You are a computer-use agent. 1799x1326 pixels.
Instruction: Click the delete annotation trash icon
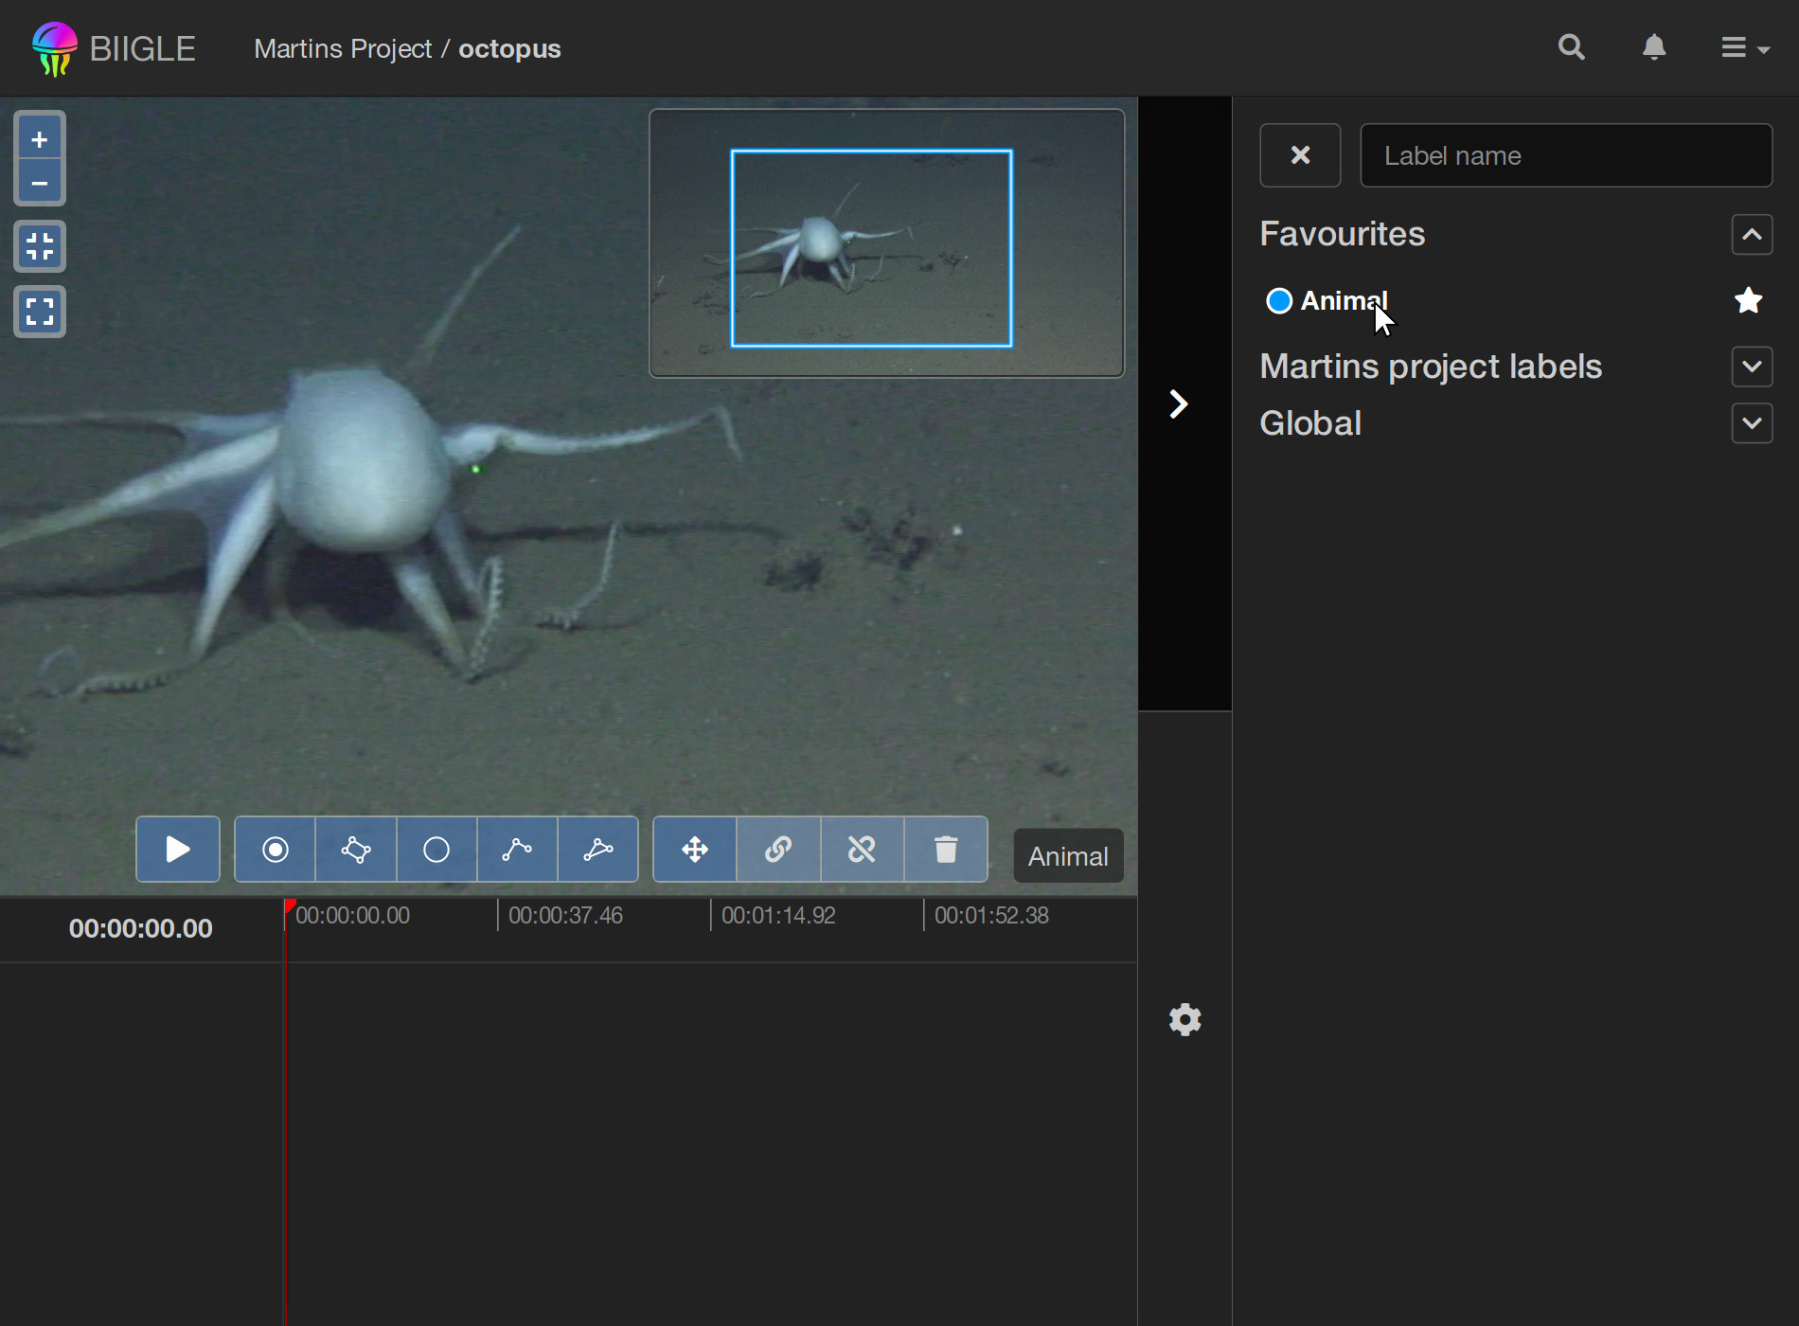946,850
